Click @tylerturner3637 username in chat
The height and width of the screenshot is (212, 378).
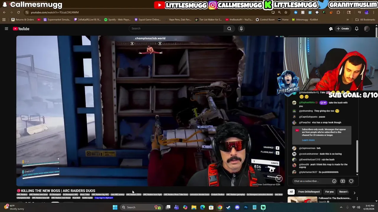[308, 172]
